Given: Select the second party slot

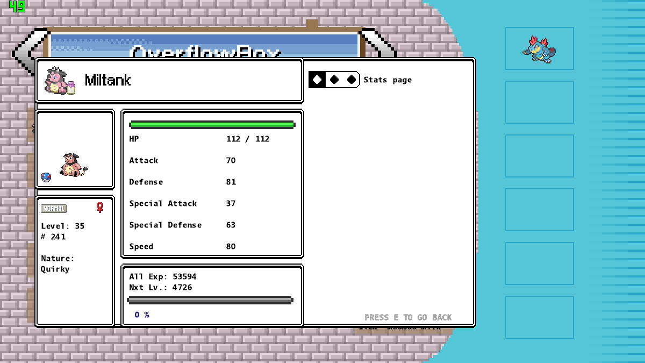Looking at the screenshot, I should tap(540, 102).
